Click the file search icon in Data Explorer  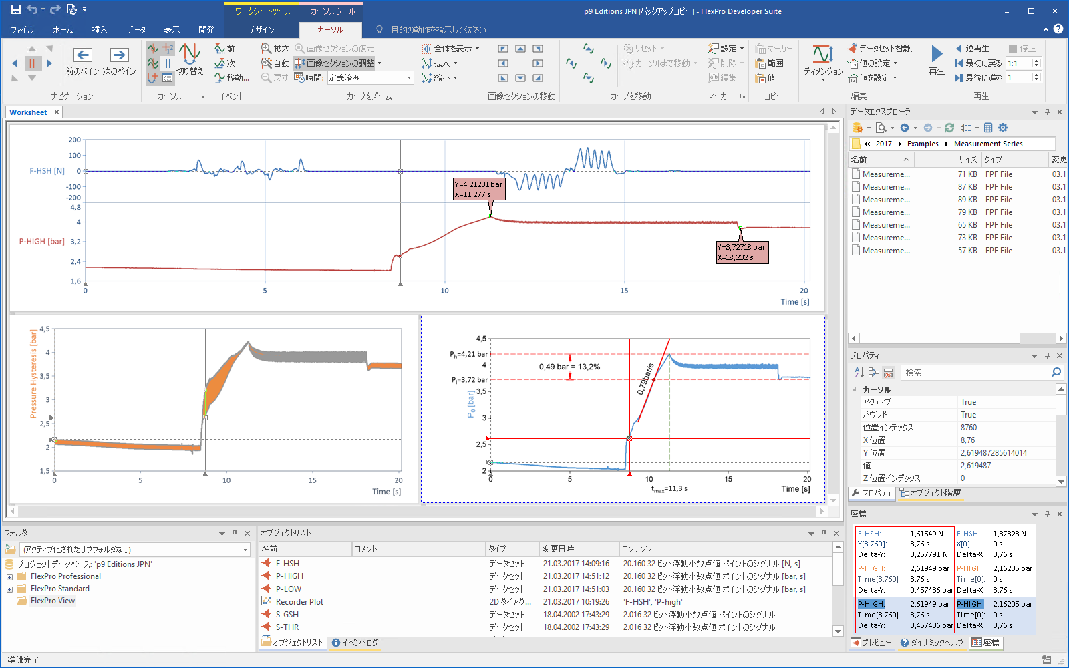coord(881,128)
